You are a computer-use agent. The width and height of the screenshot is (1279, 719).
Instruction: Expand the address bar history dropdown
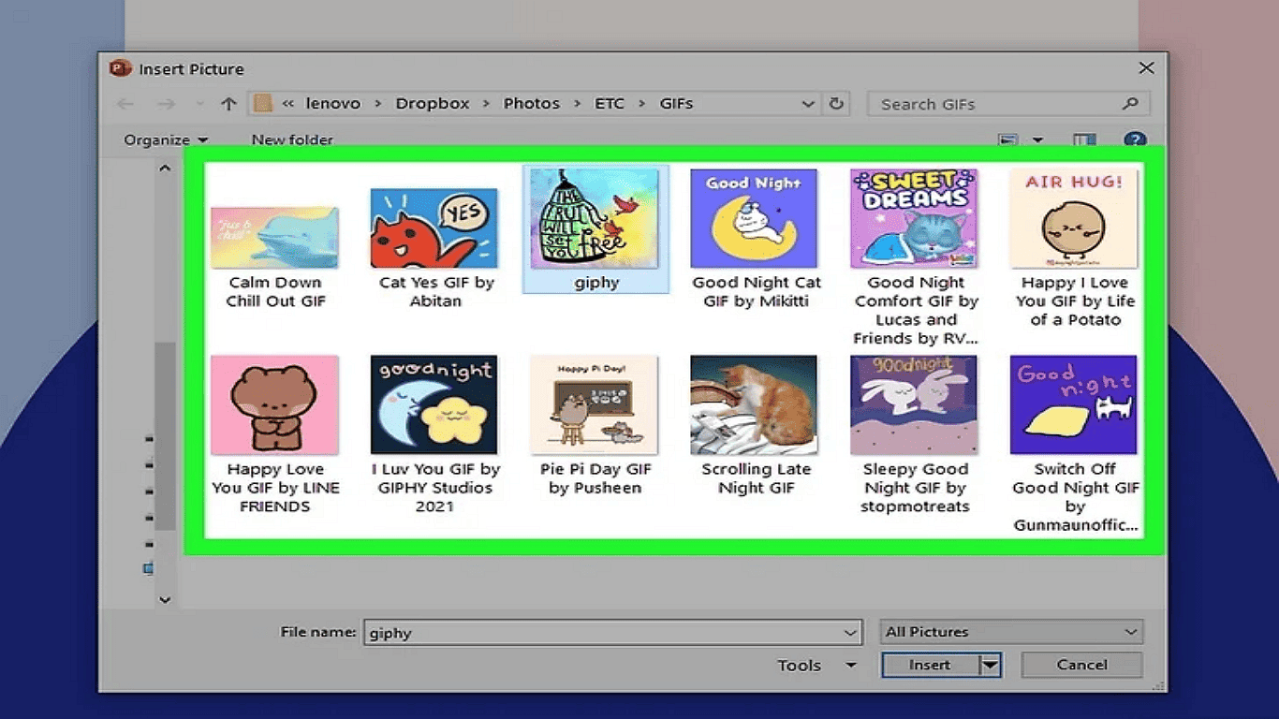tap(808, 104)
